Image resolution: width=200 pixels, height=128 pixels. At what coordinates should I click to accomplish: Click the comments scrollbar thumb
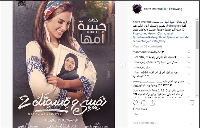[197, 35]
